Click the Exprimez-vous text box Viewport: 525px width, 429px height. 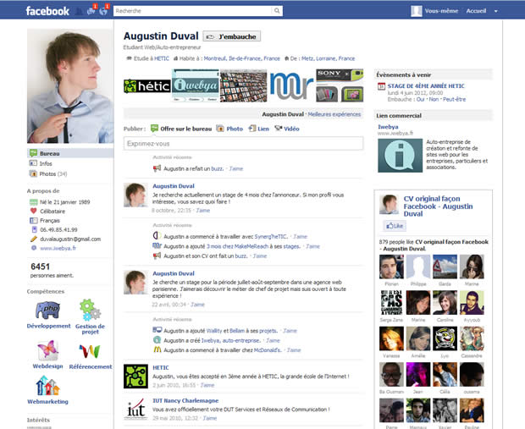coord(243,144)
